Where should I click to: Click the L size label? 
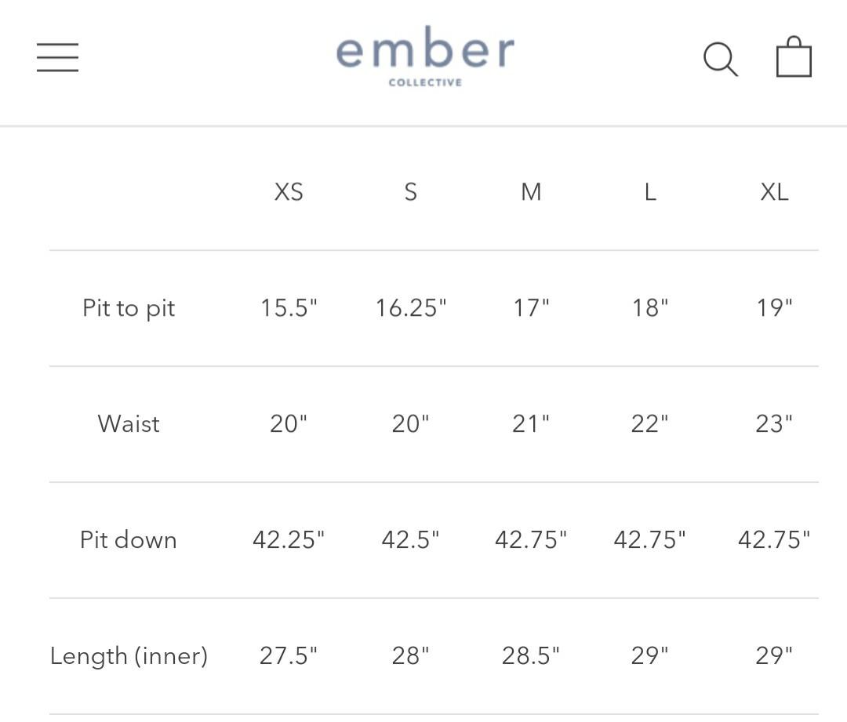pyautogui.click(x=649, y=192)
